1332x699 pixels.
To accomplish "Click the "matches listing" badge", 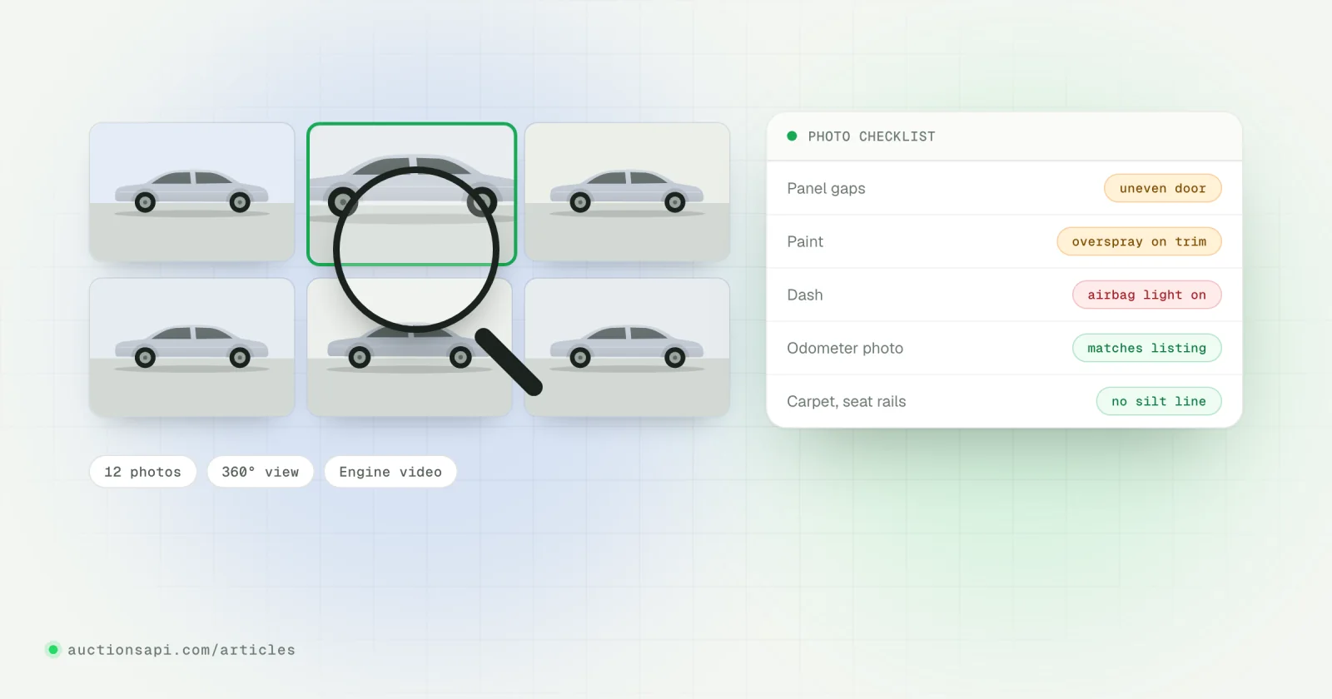I will click(1147, 348).
